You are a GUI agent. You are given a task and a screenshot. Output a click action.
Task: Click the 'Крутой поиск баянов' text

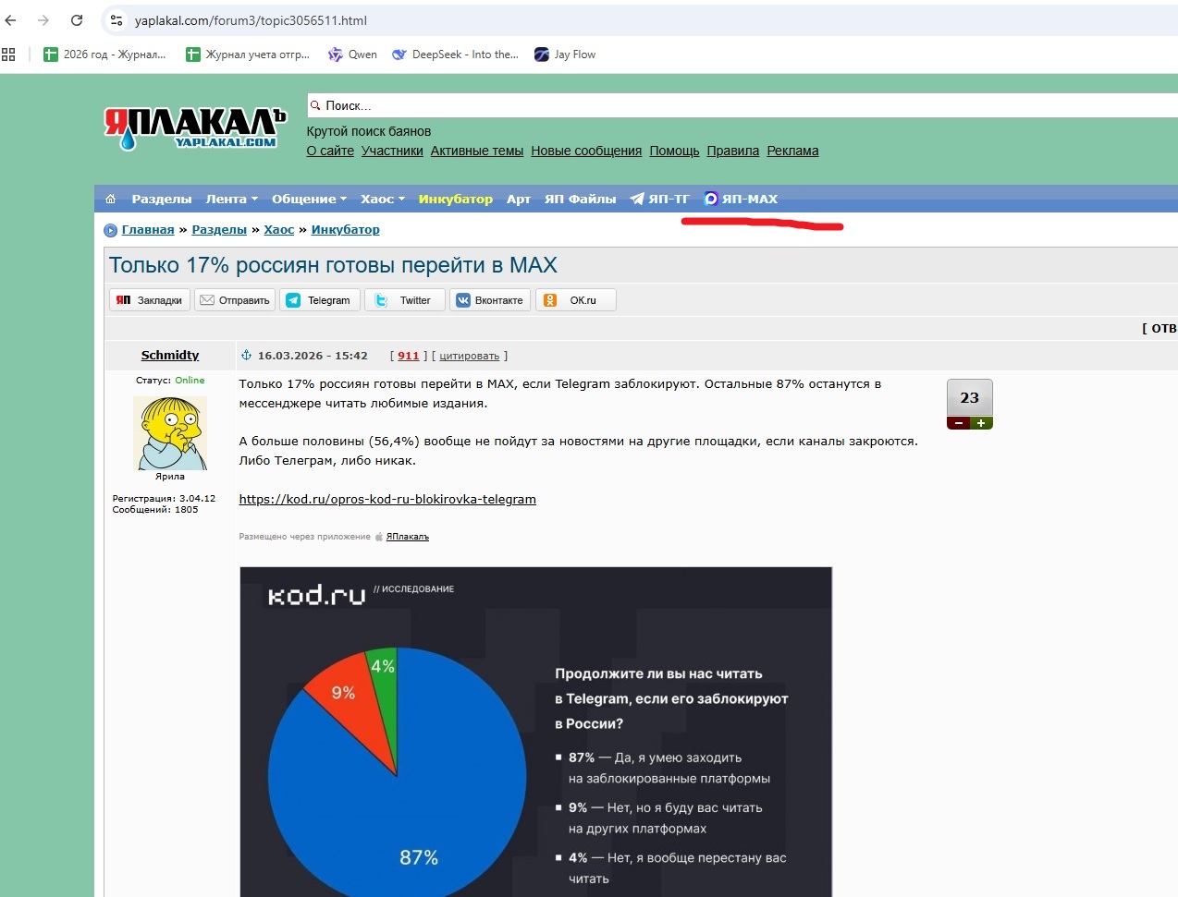pos(369,131)
